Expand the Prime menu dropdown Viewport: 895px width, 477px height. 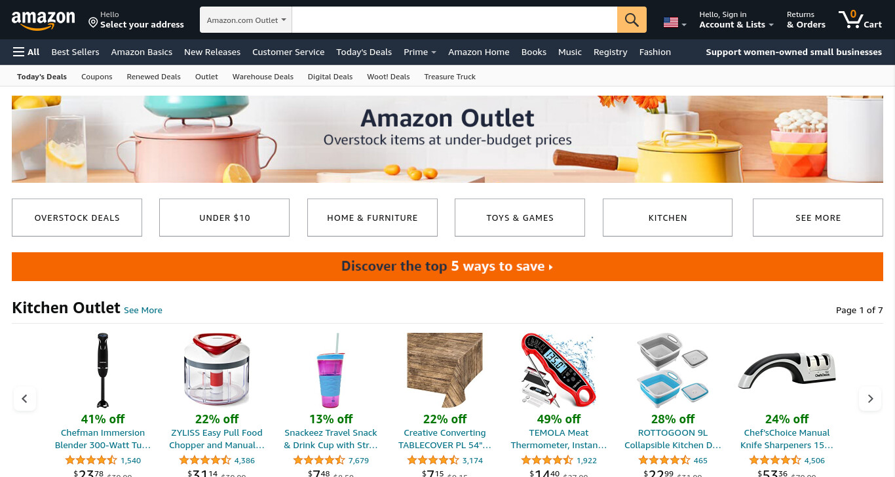coord(420,52)
